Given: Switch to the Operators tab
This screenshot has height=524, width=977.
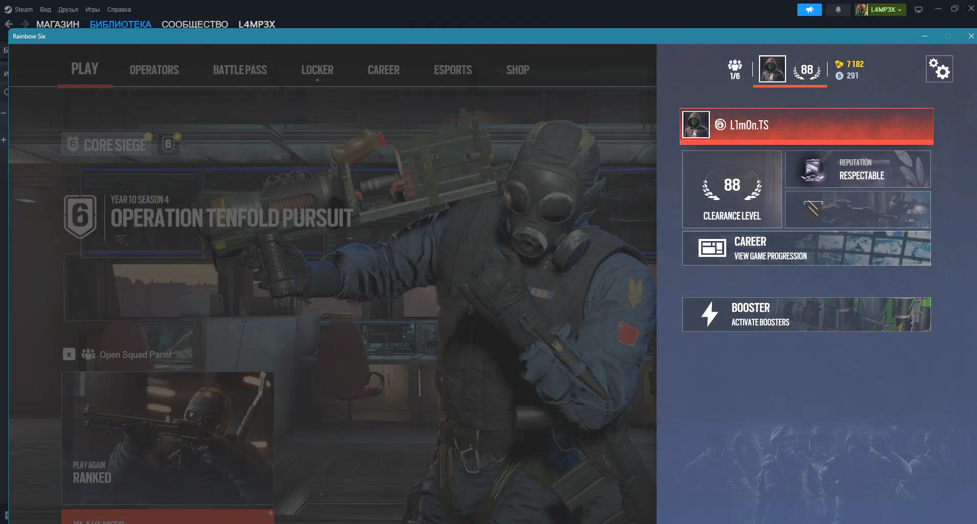Looking at the screenshot, I should 154,70.
